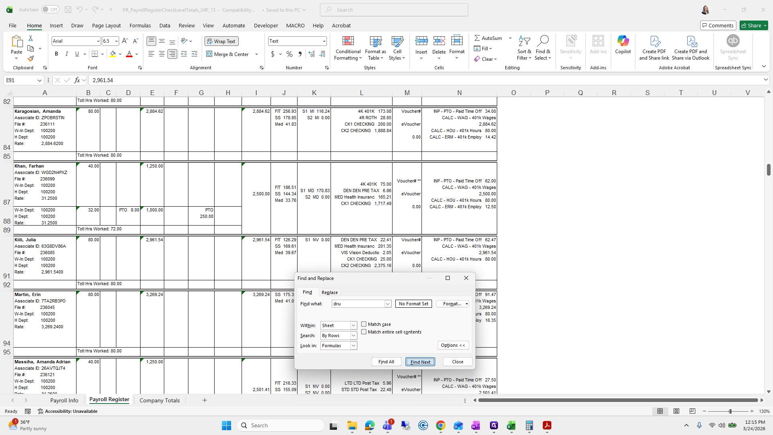Screen dimensions: 773x435
Task: Open the Look in dropdown
Action: click(x=353, y=346)
